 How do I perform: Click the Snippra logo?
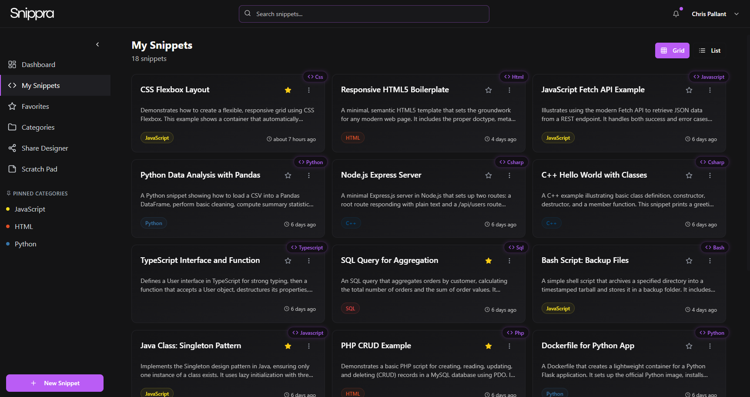click(x=32, y=13)
